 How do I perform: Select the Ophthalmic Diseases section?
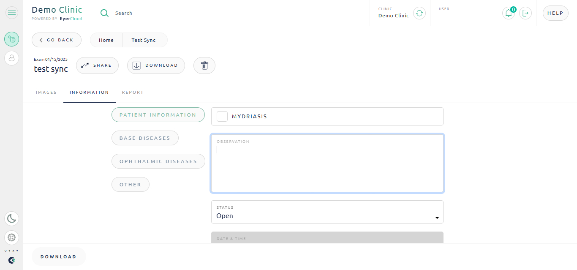point(158,161)
